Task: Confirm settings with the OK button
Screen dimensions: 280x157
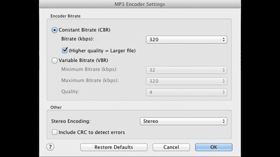Action: (x=214, y=147)
